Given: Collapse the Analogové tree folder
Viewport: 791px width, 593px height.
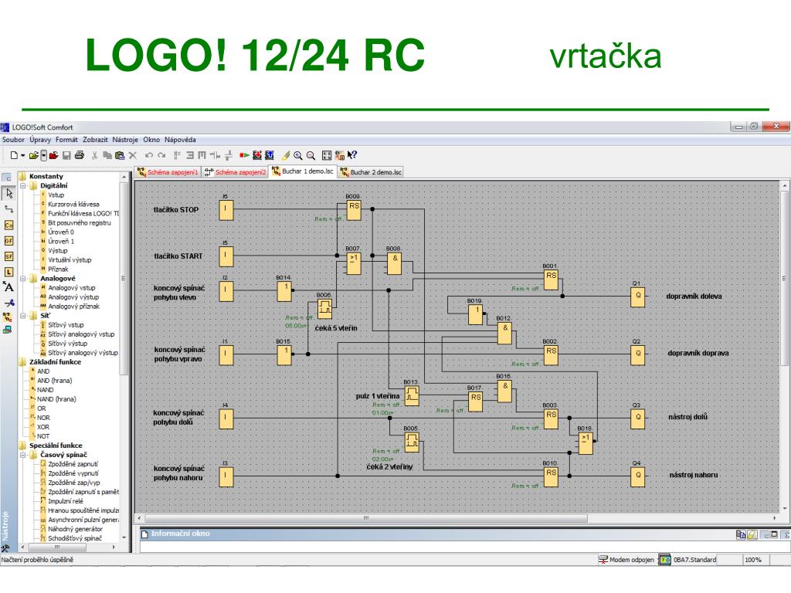Looking at the screenshot, I should tap(22, 278).
